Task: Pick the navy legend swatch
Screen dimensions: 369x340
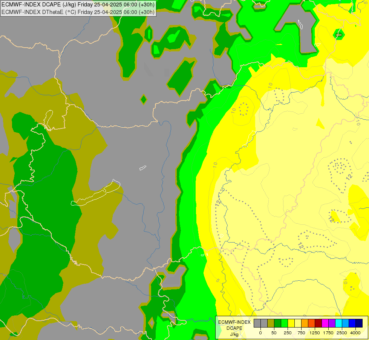Action: point(359,323)
